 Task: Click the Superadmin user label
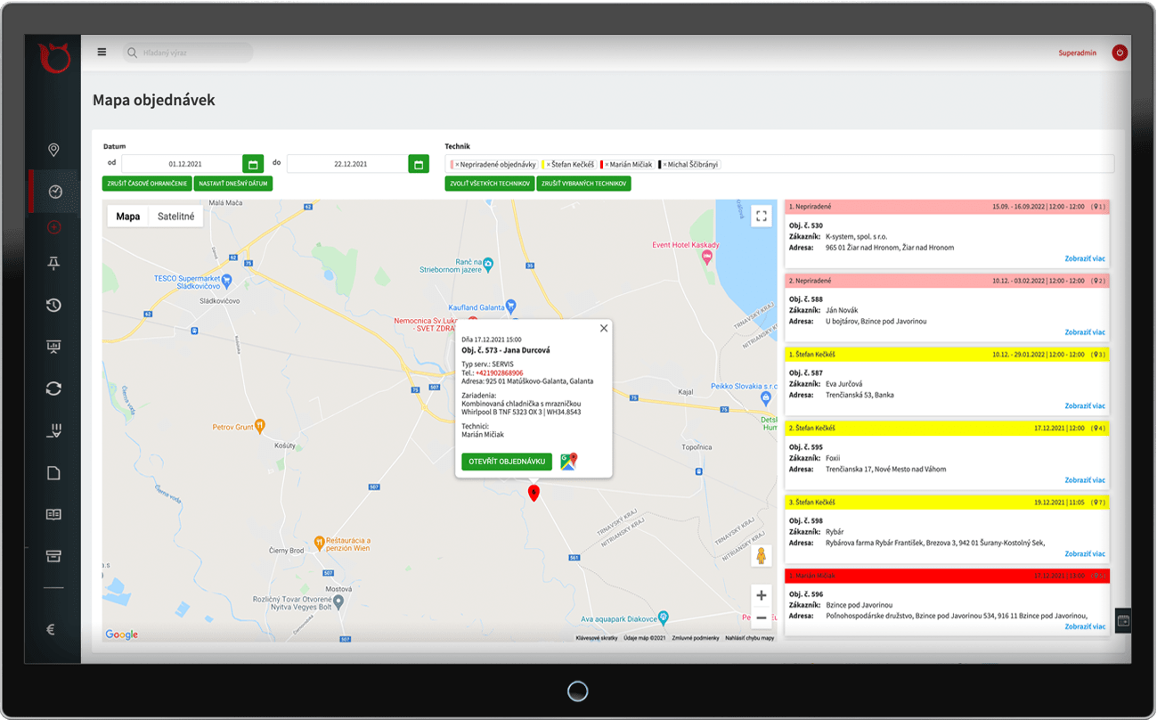(1078, 53)
